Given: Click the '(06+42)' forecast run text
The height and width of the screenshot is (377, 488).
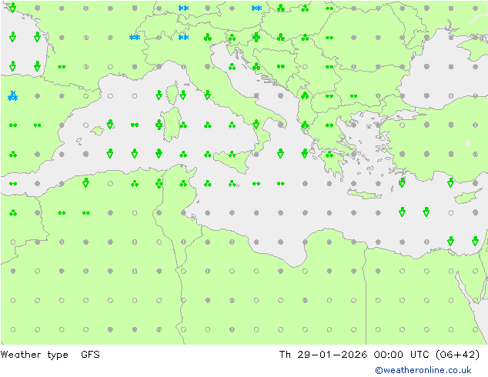Looking at the screenshot, I should pos(457,354).
